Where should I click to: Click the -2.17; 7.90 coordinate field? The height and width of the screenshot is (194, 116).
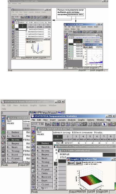[x=38, y=124]
